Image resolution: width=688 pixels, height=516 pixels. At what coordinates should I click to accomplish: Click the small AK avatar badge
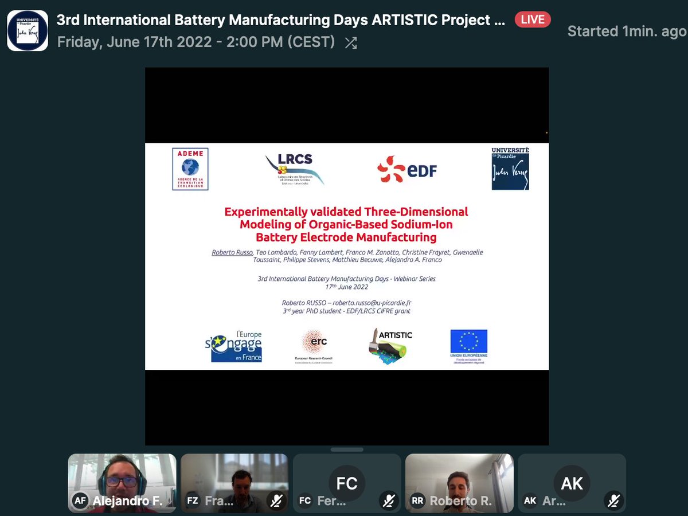pos(530,501)
